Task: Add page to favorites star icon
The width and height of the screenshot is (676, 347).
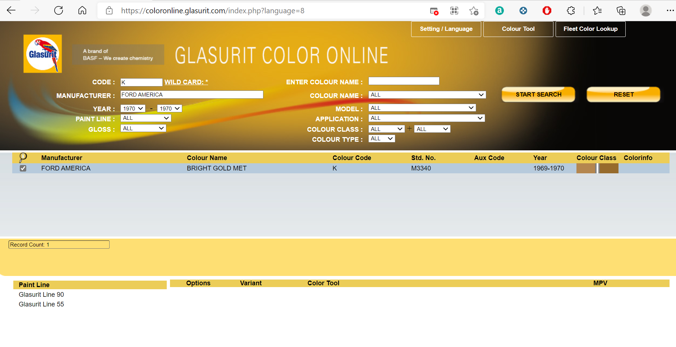Action: tap(474, 11)
